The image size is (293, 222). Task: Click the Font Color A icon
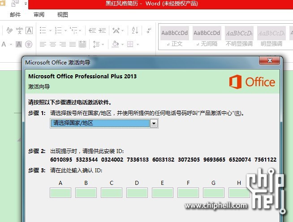tap(4, 44)
